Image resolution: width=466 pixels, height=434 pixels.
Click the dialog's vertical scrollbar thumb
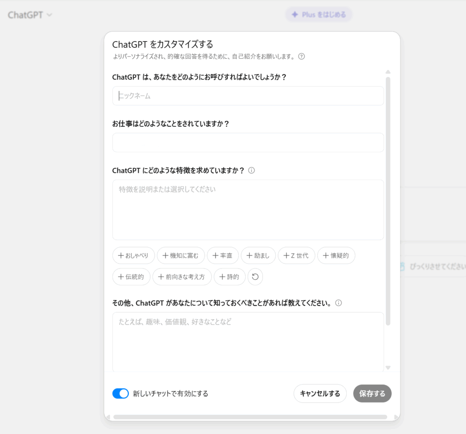coord(388,201)
